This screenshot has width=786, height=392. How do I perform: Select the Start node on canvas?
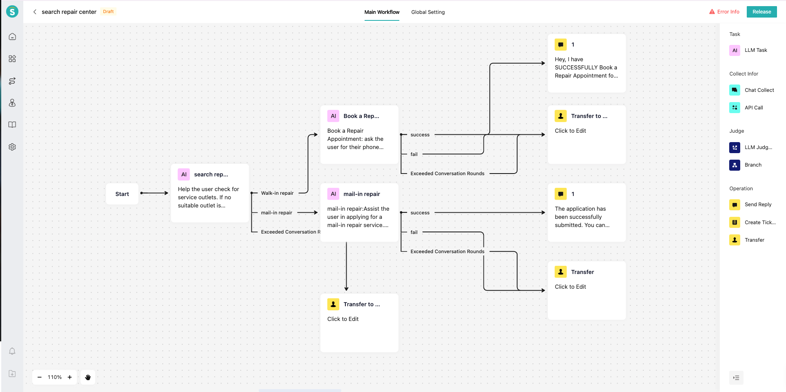pyautogui.click(x=122, y=194)
